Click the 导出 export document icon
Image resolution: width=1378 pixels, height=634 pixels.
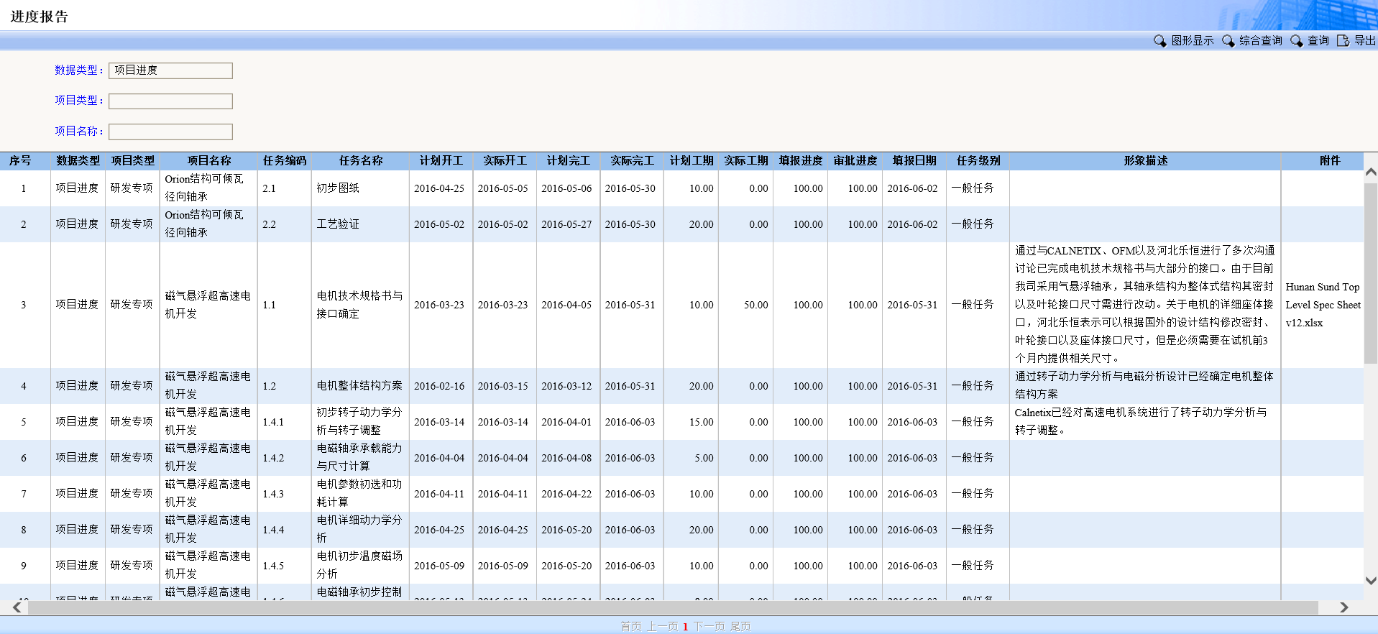tap(1342, 41)
